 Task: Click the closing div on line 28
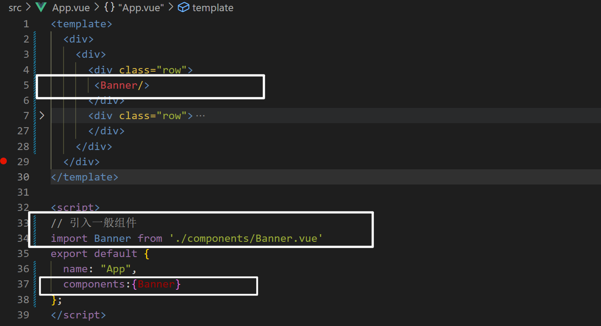(x=94, y=146)
